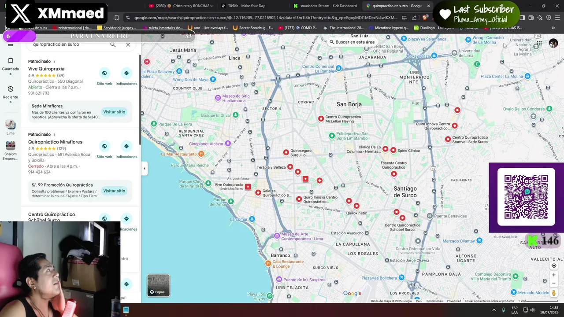
Task: Open the ad options for the Quiropráctico Miraflores listing
Action: coord(54,134)
